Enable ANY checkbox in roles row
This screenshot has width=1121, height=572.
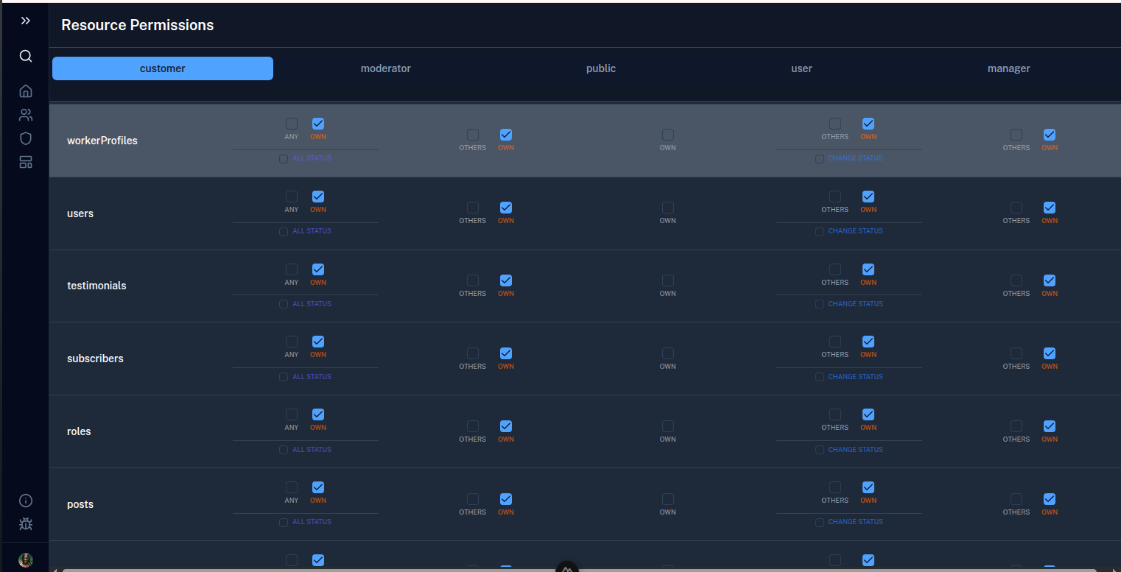pyautogui.click(x=292, y=414)
